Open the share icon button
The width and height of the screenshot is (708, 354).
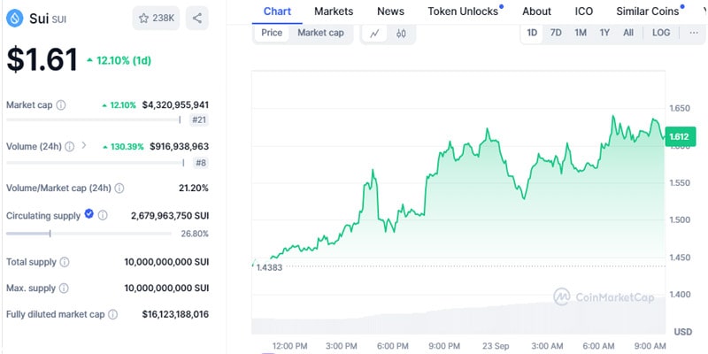(196, 18)
